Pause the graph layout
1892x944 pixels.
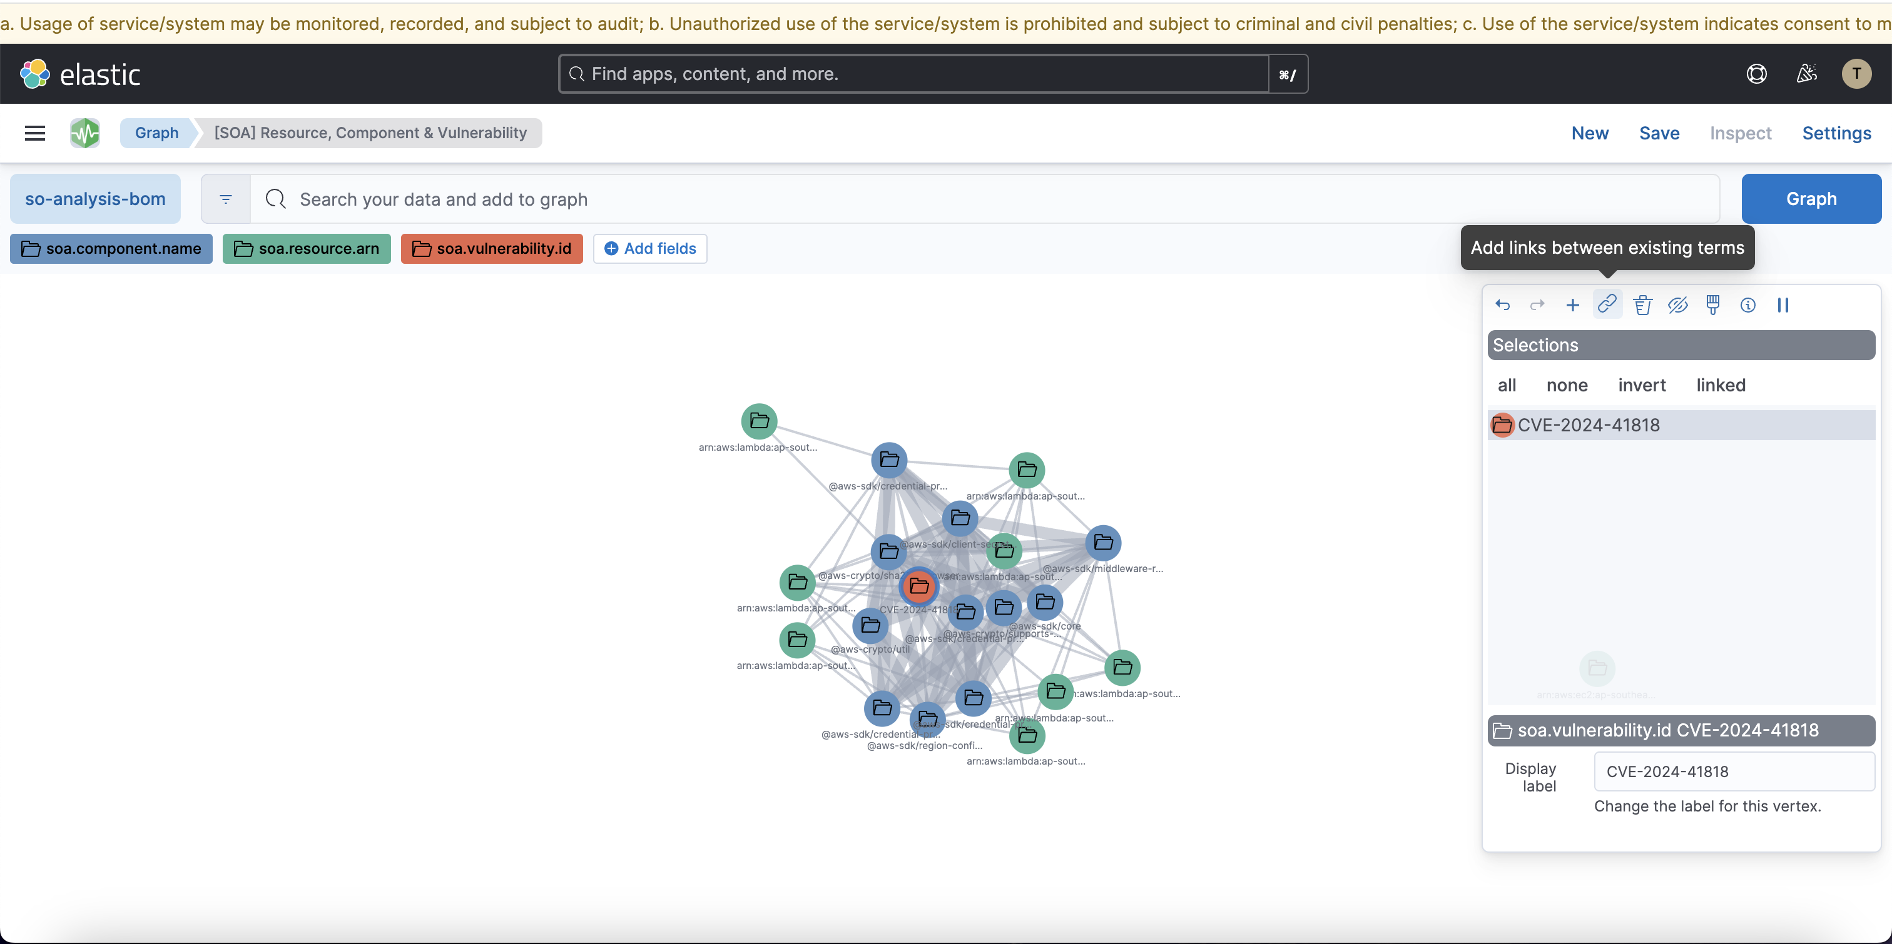1783,304
